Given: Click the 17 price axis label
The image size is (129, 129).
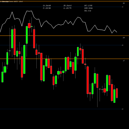Looking at the screenshot, I should pyautogui.click(x=124, y=61).
